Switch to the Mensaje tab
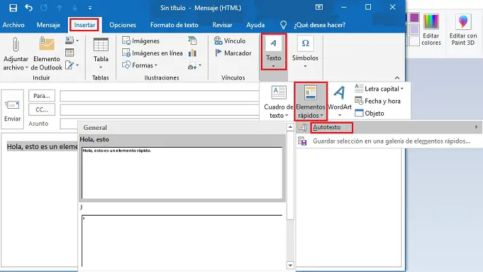This screenshot has width=483, height=272. (x=48, y=25)
